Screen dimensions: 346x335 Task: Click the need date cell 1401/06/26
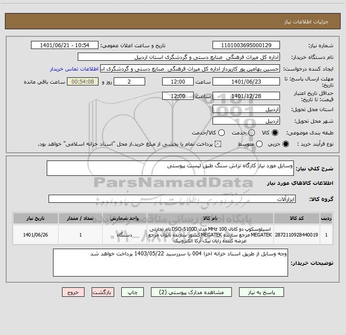[x=35, y=235]
